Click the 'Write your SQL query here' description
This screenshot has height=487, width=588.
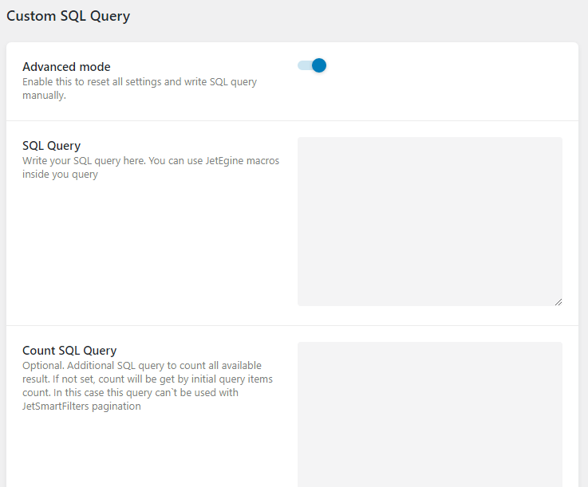click(151, 167)
